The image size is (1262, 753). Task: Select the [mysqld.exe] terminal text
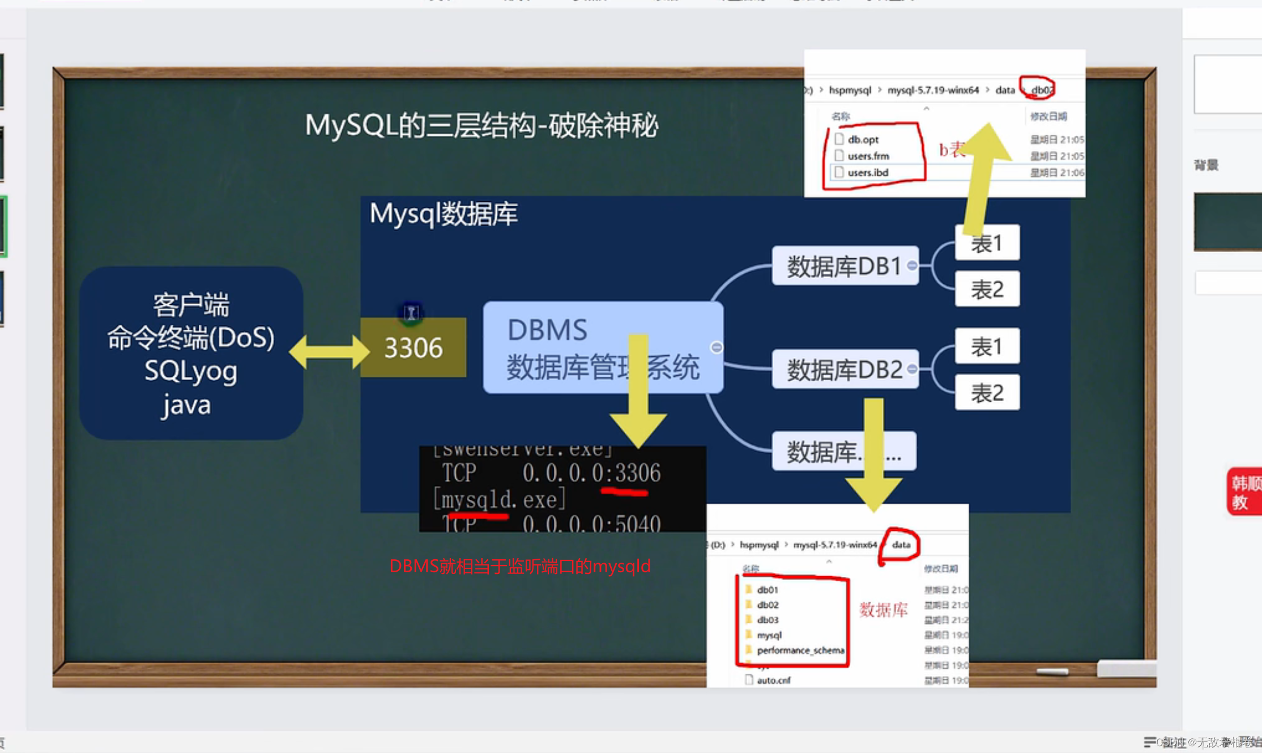pos(499,499)
